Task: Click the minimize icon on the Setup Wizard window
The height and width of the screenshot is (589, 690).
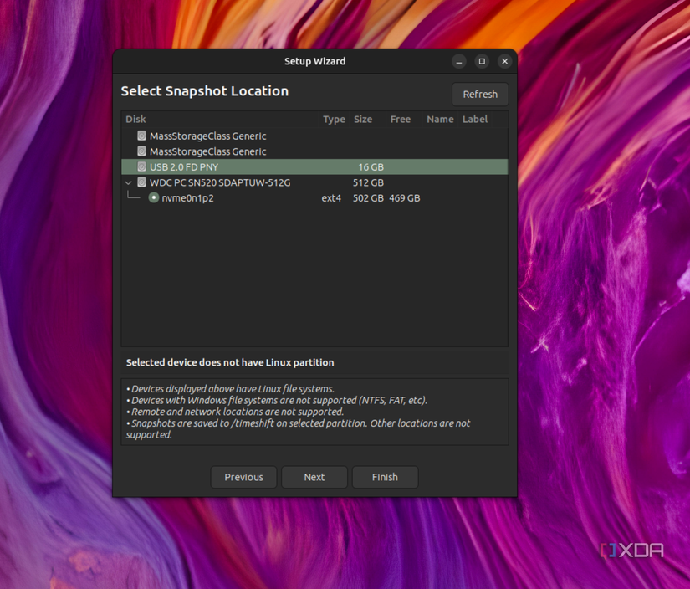Action: coord(458,61)
